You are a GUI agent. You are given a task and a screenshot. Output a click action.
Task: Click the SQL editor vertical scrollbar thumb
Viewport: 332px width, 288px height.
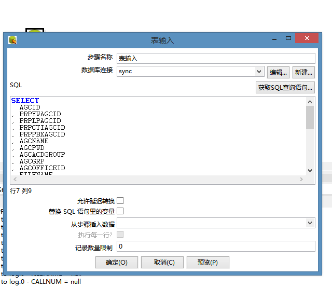pyautogui.click(x=310, y=117)
